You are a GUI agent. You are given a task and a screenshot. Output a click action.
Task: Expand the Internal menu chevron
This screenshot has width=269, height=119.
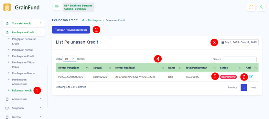[x=40, y=117]
